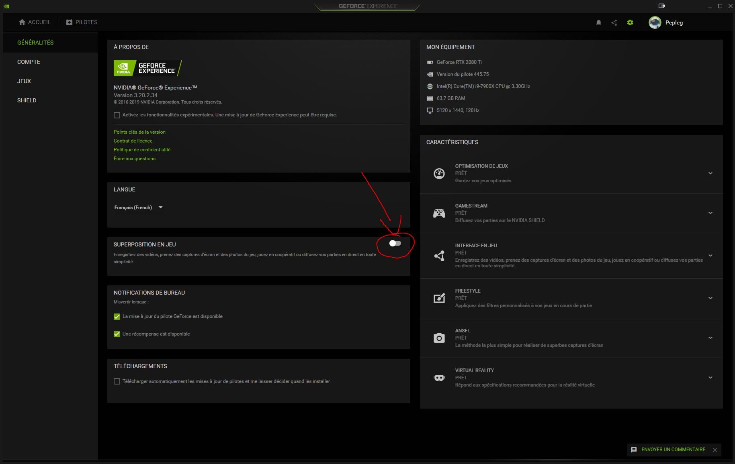Image resolution: width=735 pixels, height=464 pixels.
Task: Click the Virtual Reality headset icon
Action: click(439, 378)
